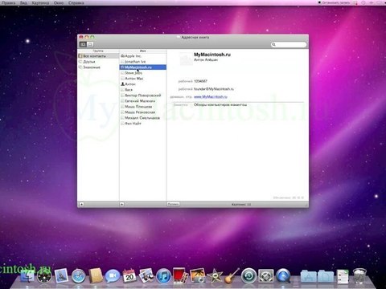Click the Правка edit button under card

pyautogui.click(x=173, y=204)
